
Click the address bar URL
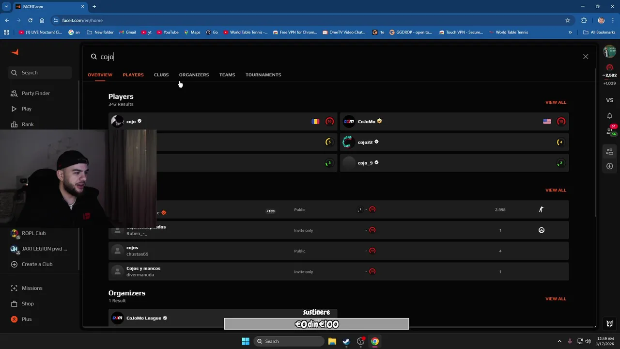pos(82,20)
